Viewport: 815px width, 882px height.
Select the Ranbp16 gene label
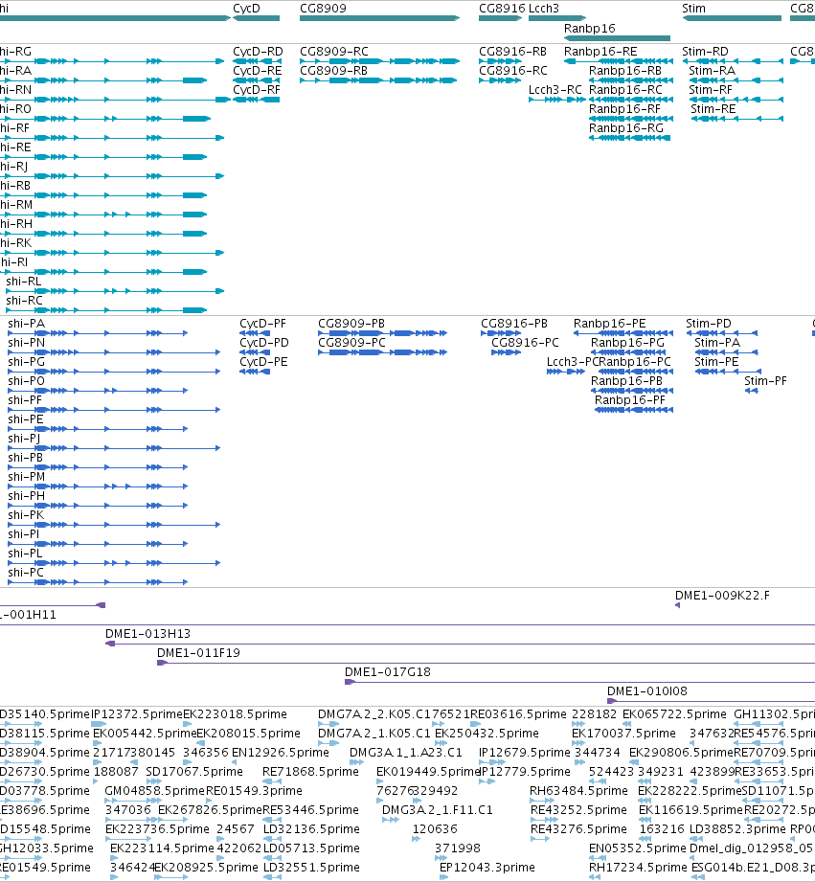click(x=589, y=28)
